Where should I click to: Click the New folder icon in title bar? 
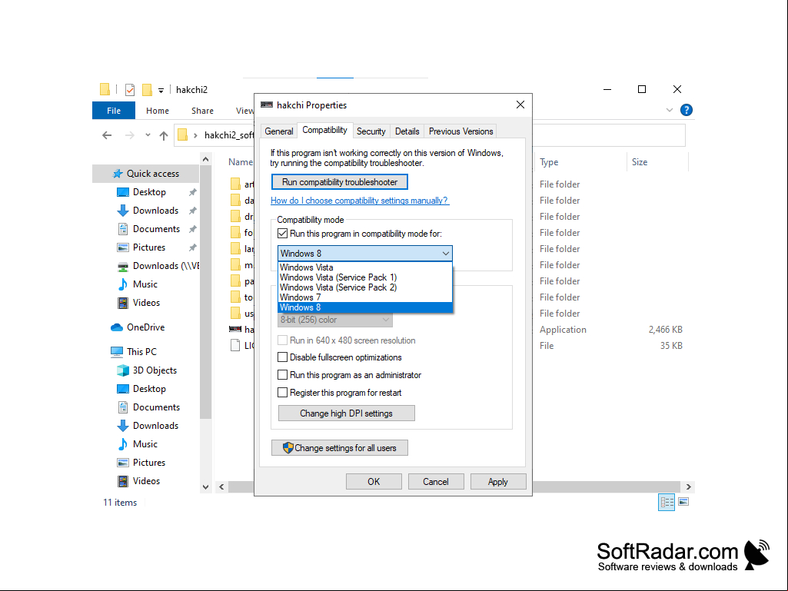click(147, 89)
